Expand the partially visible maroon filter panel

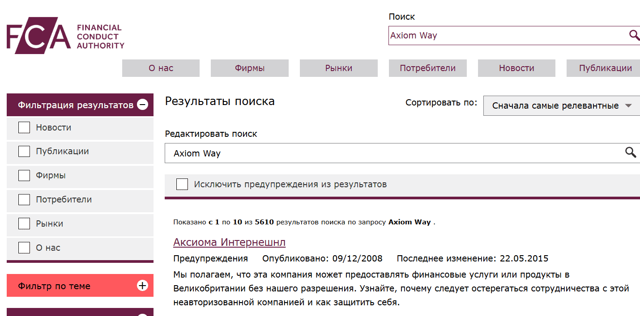[143, 314]
